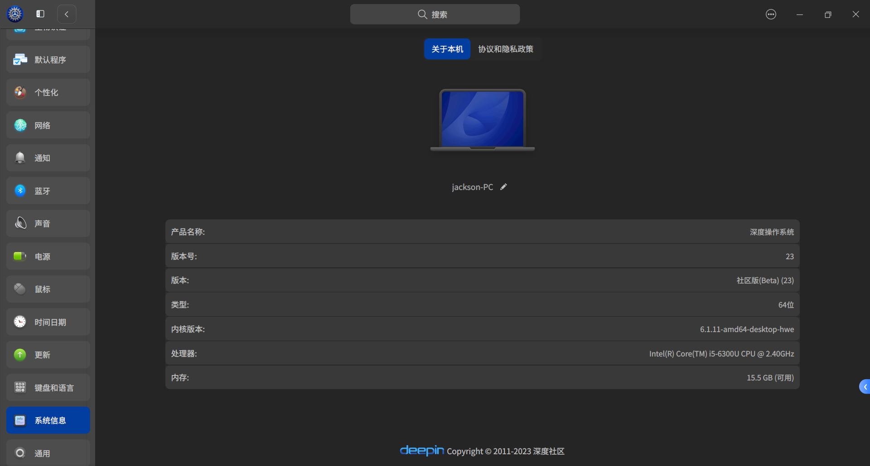Open the 蓝牙 Bluetooth settings
Screen dimensions: 870x466
48,190
